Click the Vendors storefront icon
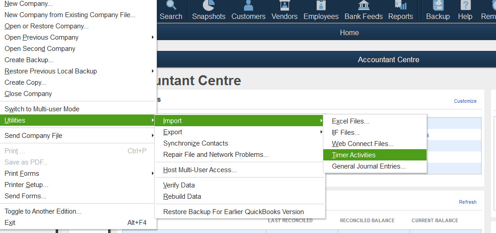This screenshot has height=233, width=496. pyautogui.click(x=284, y=6)
